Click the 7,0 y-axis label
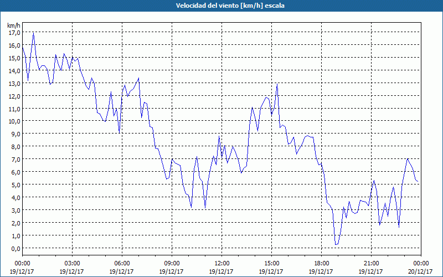443x277 pixels. coord(16,160)
